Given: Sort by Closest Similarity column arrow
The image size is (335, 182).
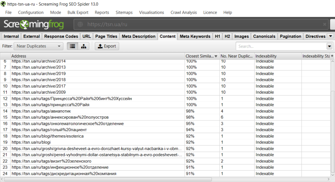Looking at the screenshot, I should pos(216,56).
